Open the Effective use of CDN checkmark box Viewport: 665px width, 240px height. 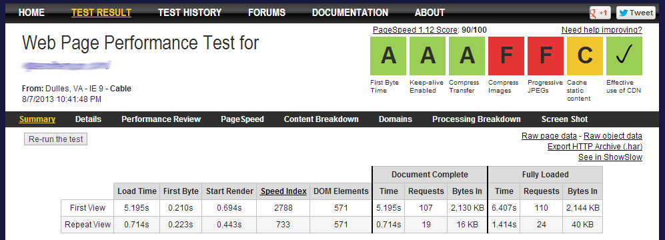click(624, 55)
